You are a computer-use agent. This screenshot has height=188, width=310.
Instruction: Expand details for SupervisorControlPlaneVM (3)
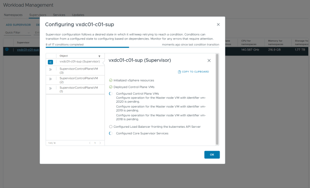pyautogui.click(x=51, y=70)
